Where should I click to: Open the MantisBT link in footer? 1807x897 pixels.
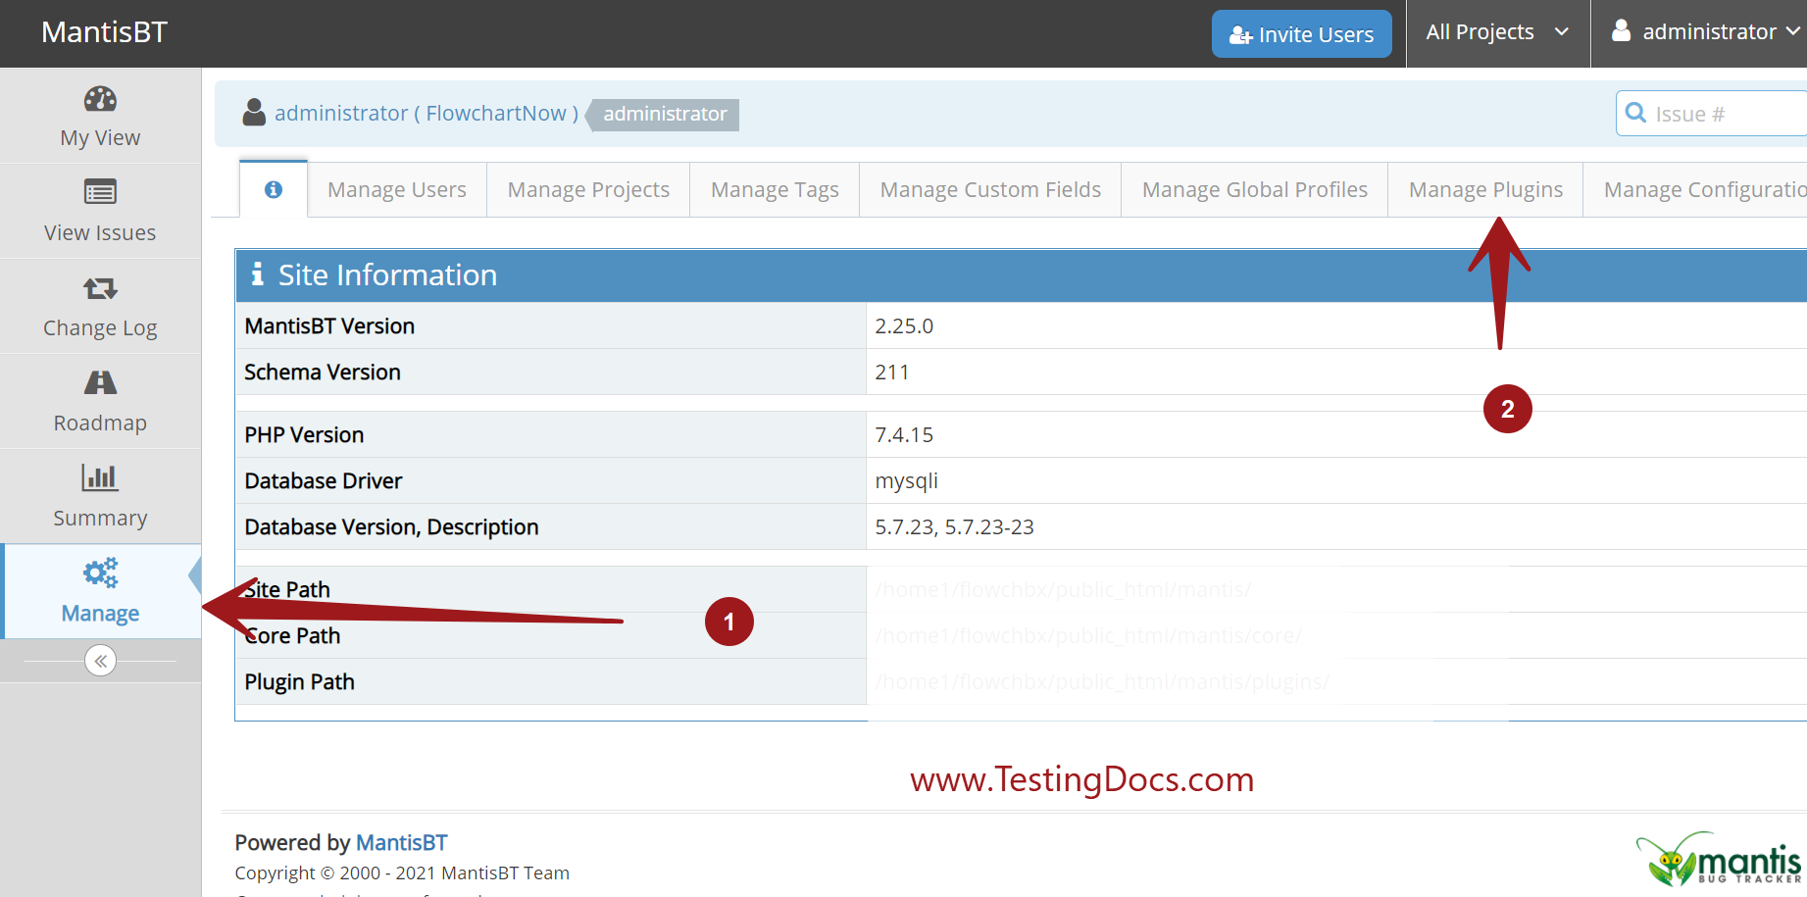[401, 843]
